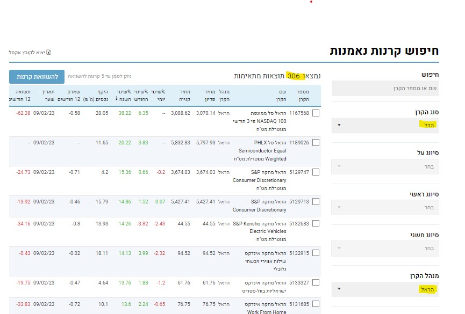Tick checkbox for fund 5132683

pyautogui.click(x=316, y=223)
